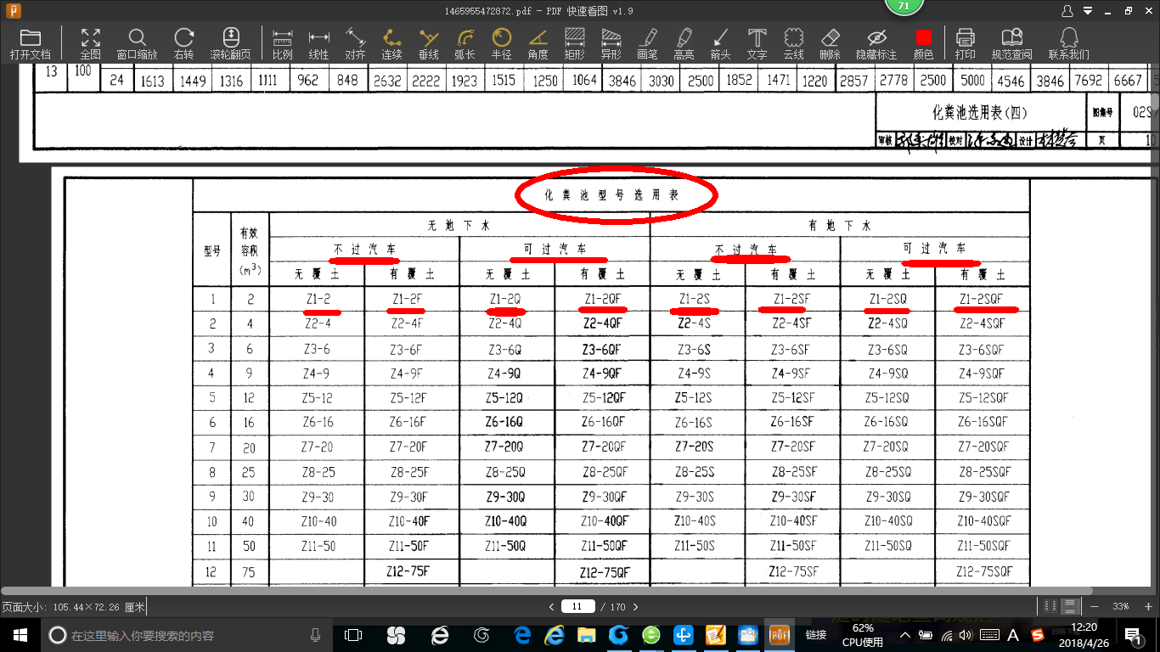Image resolution: width=1160 pixels, height=652 pixels.
Task: Toggle 隐藏标注 hide annotations
Action: (877, 44)
